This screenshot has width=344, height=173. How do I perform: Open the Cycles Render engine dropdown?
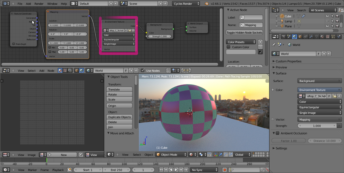click(186, 3)
